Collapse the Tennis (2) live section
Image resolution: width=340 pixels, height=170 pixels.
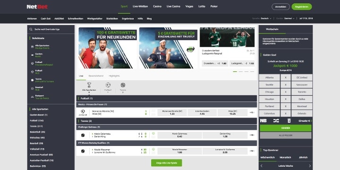click(167, 121)
